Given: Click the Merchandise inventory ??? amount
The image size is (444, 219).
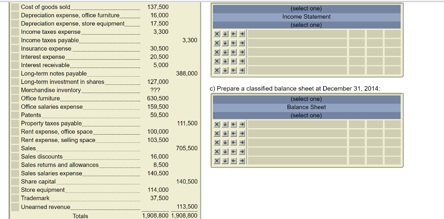Looking at the screenshot, I should click(155, 90).
